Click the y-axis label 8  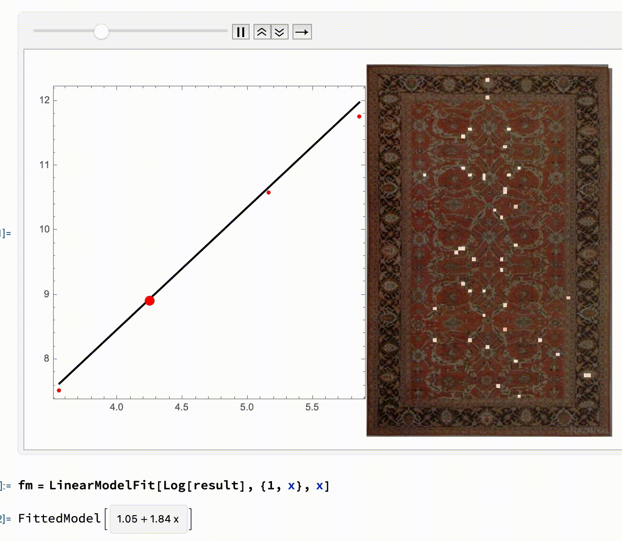pos(47,358)
